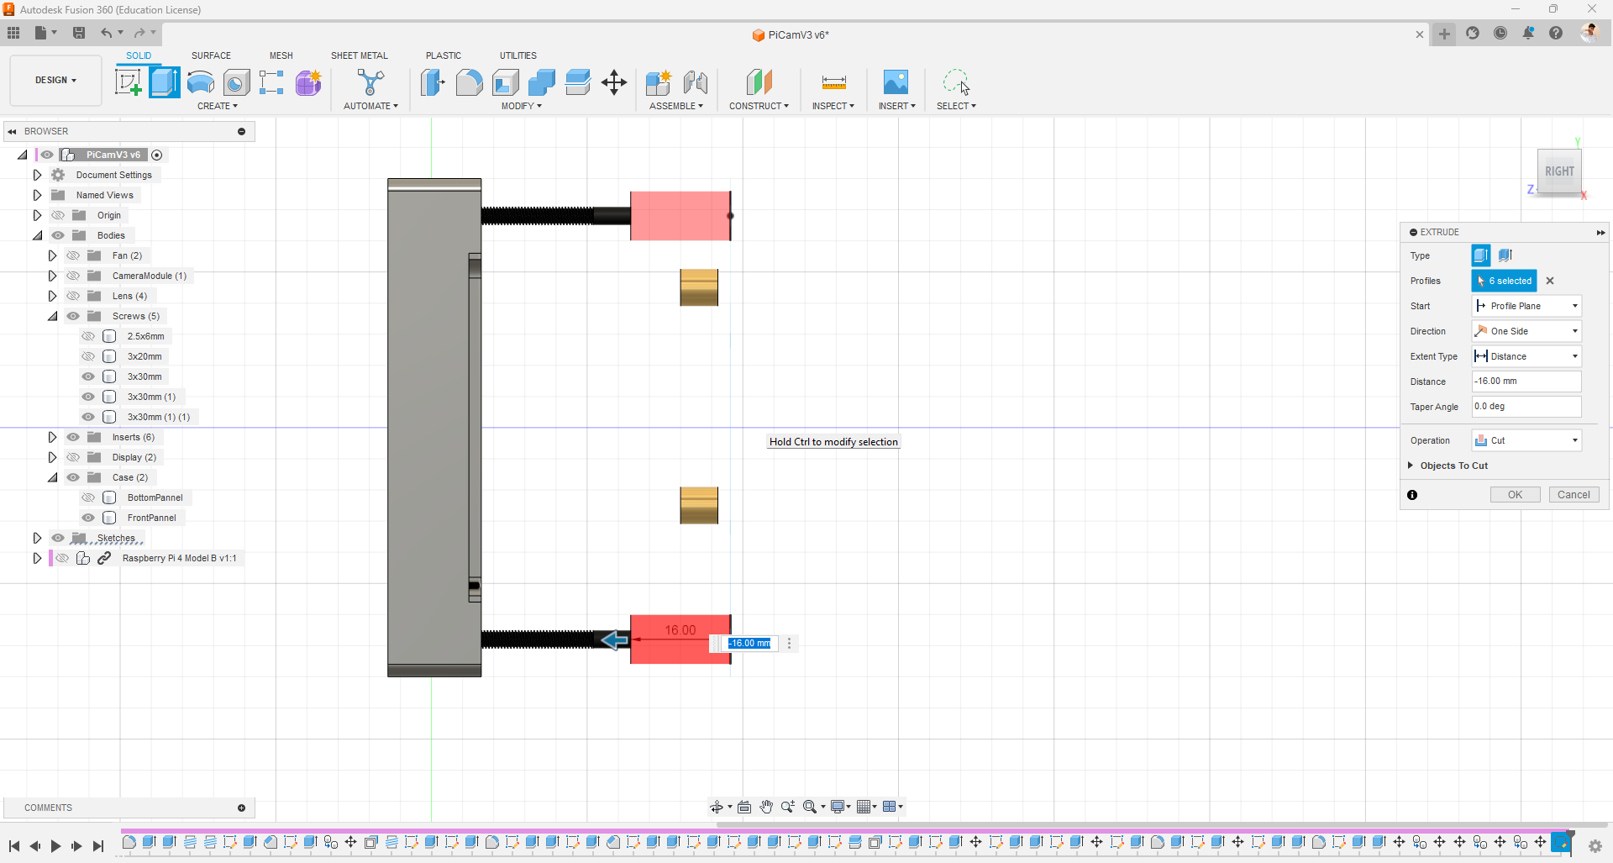Choose the Hole tool
This screenshot has width=1613, height=863.
tap(237, 82)
